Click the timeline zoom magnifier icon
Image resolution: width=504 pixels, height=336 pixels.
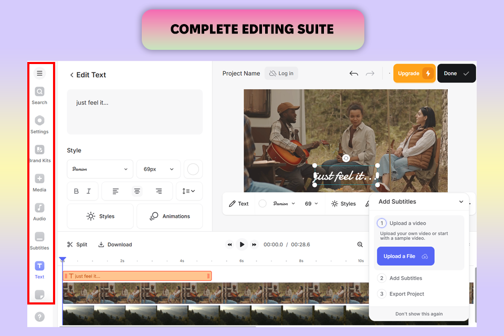point(360,245)
